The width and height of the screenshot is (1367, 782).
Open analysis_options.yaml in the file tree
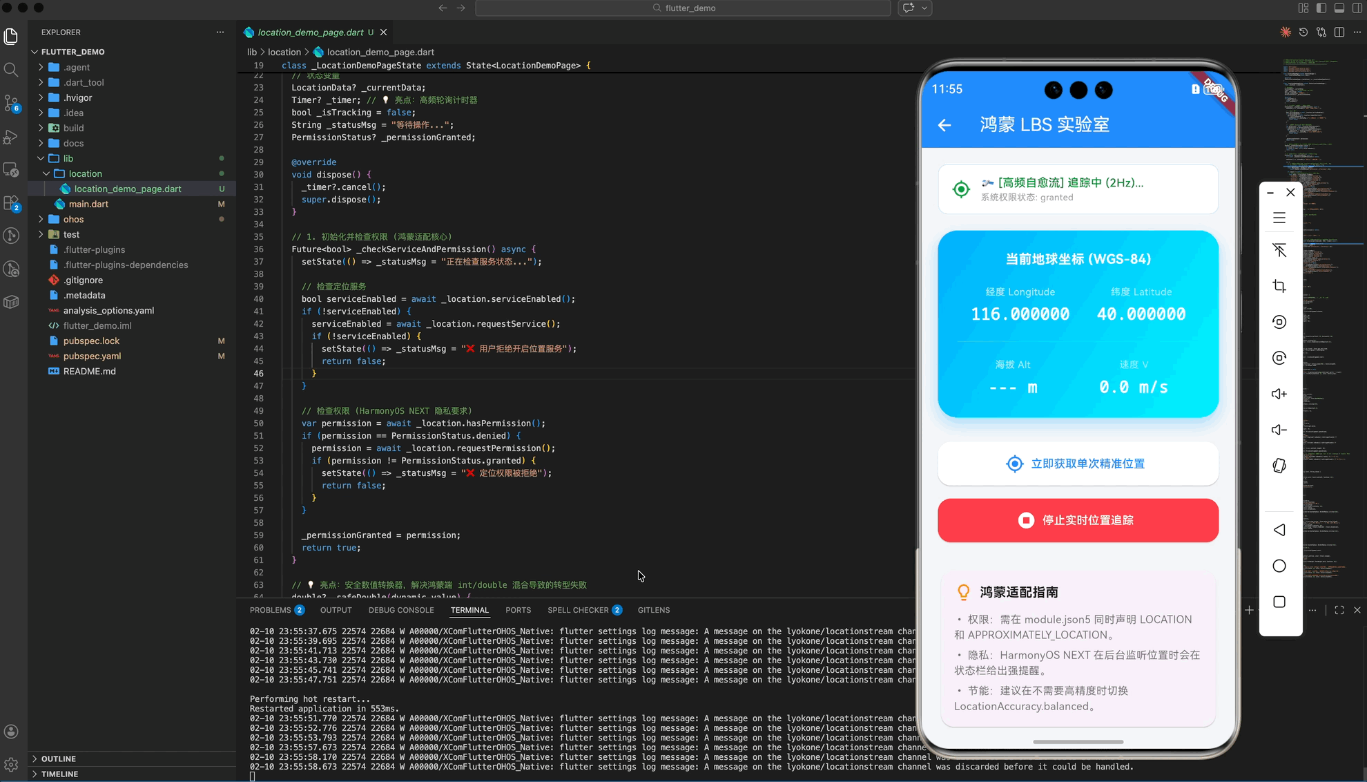click(132, 310)
